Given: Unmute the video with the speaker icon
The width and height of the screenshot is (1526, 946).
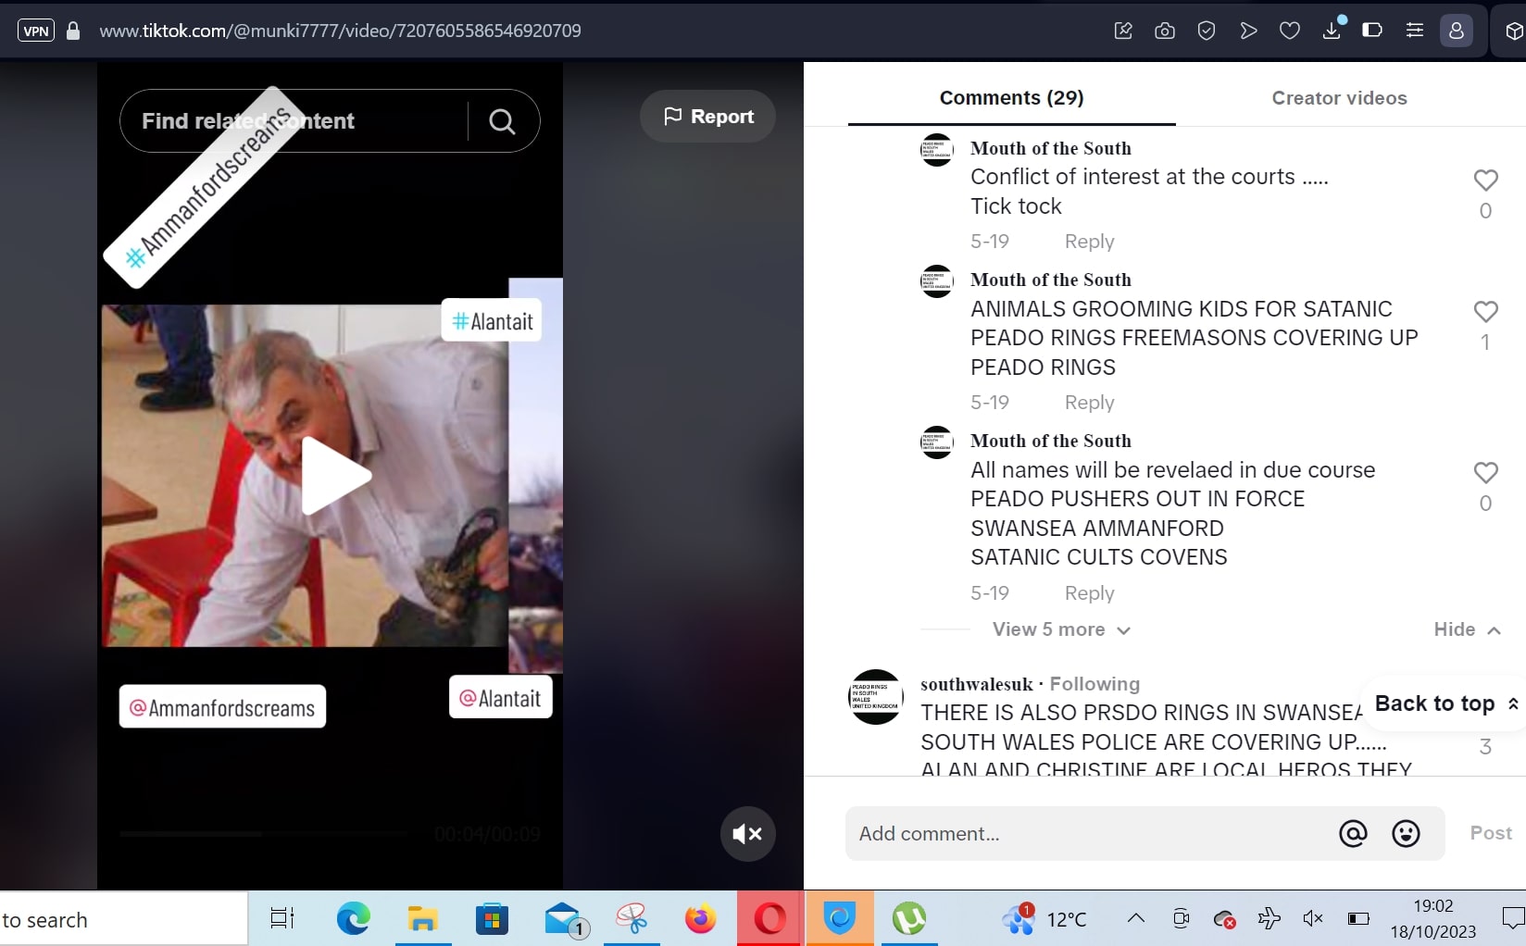Looking at the screenshot, I should 747,834.
